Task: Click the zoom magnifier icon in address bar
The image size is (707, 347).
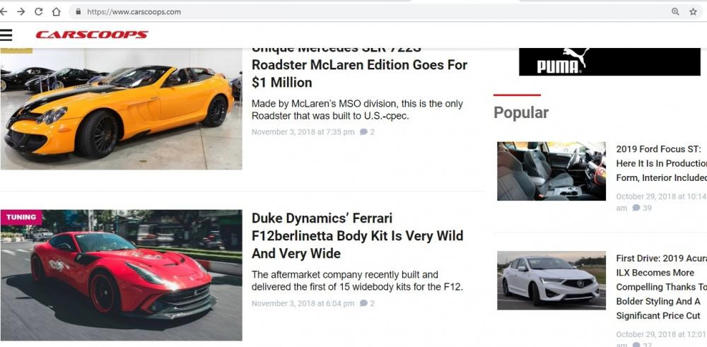Action: click(x=675, y=11)
